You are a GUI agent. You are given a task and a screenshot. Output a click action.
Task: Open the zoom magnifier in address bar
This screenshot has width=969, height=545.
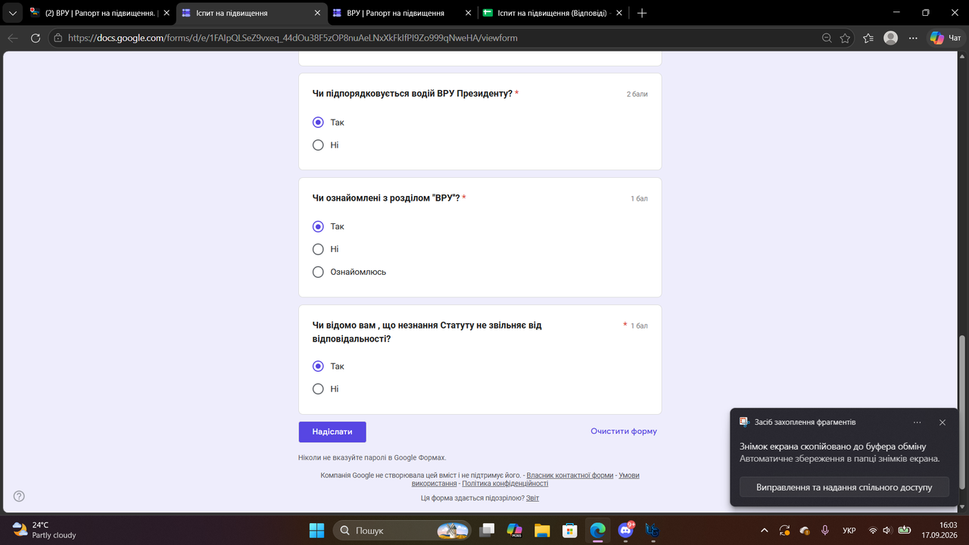(x=827, y=38)
